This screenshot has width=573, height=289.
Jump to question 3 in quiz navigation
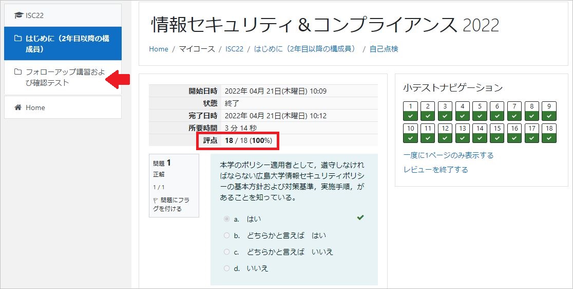(445, 111)
